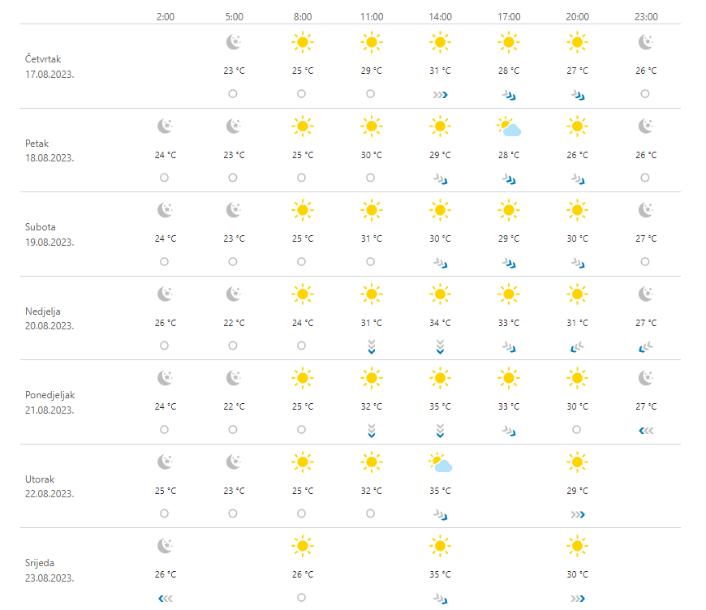The width and height of the screenshot is (706, 610).
Task: Click the downward wind arrow for Nedjelja 11:00
Action: click(x=371, y=346)
